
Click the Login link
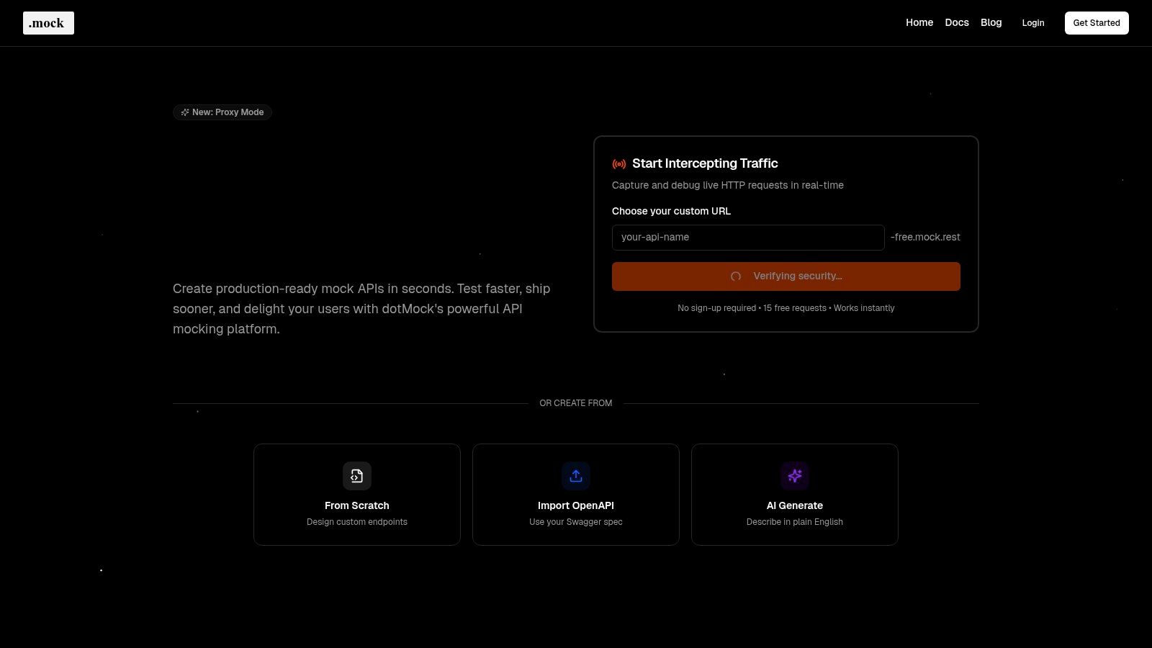pyautogui.click(x=1032, y=23)
